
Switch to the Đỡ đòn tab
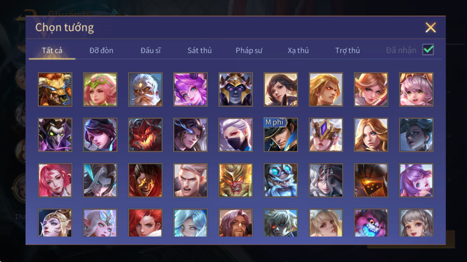tap(101, 50)
